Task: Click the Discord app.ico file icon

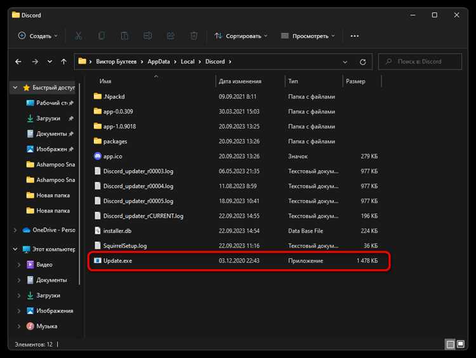Action: 98,156
